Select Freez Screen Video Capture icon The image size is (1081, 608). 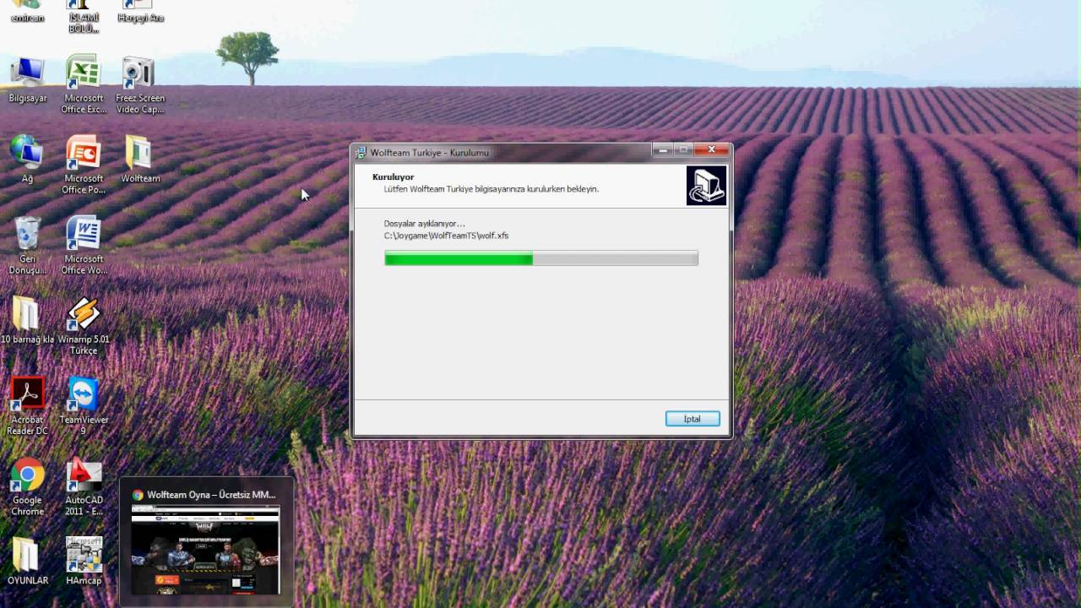(140, 84)
